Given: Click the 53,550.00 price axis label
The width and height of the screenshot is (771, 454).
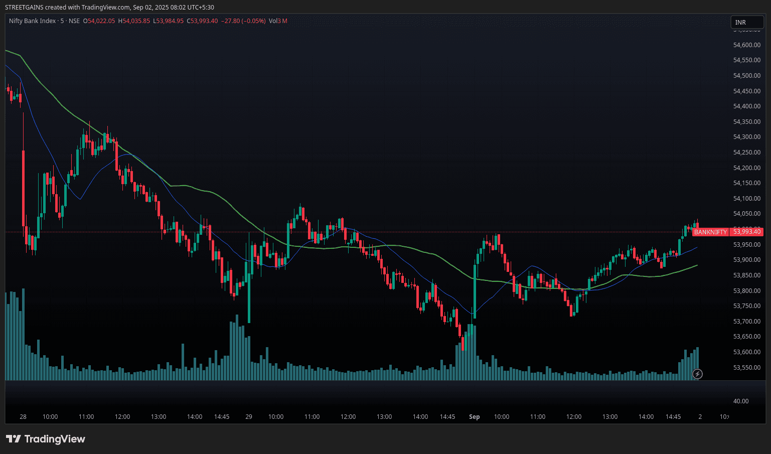Looking at the screenshot, I should point(746,368).
